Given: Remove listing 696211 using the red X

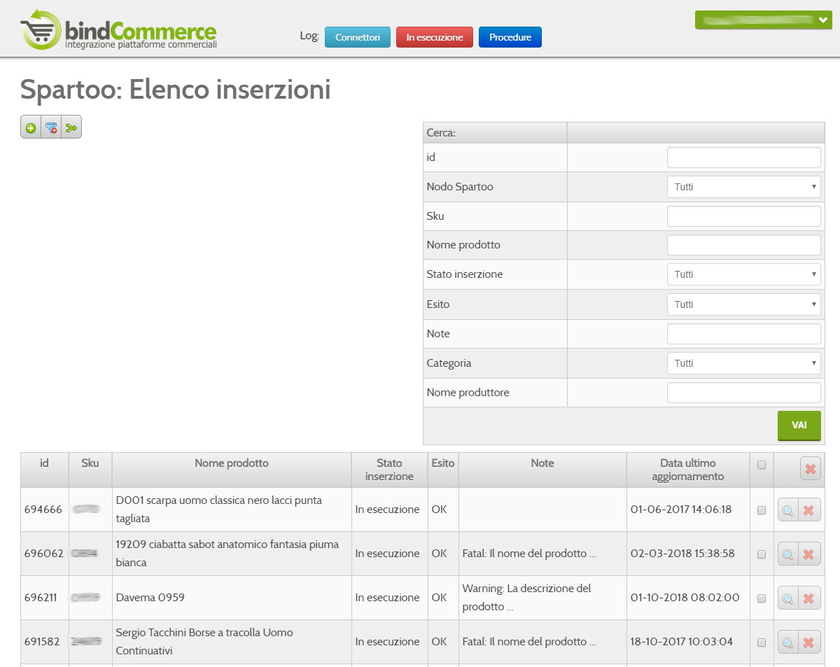Looking at the screenshot, I should pyautogui.click(x=809, y=598).
